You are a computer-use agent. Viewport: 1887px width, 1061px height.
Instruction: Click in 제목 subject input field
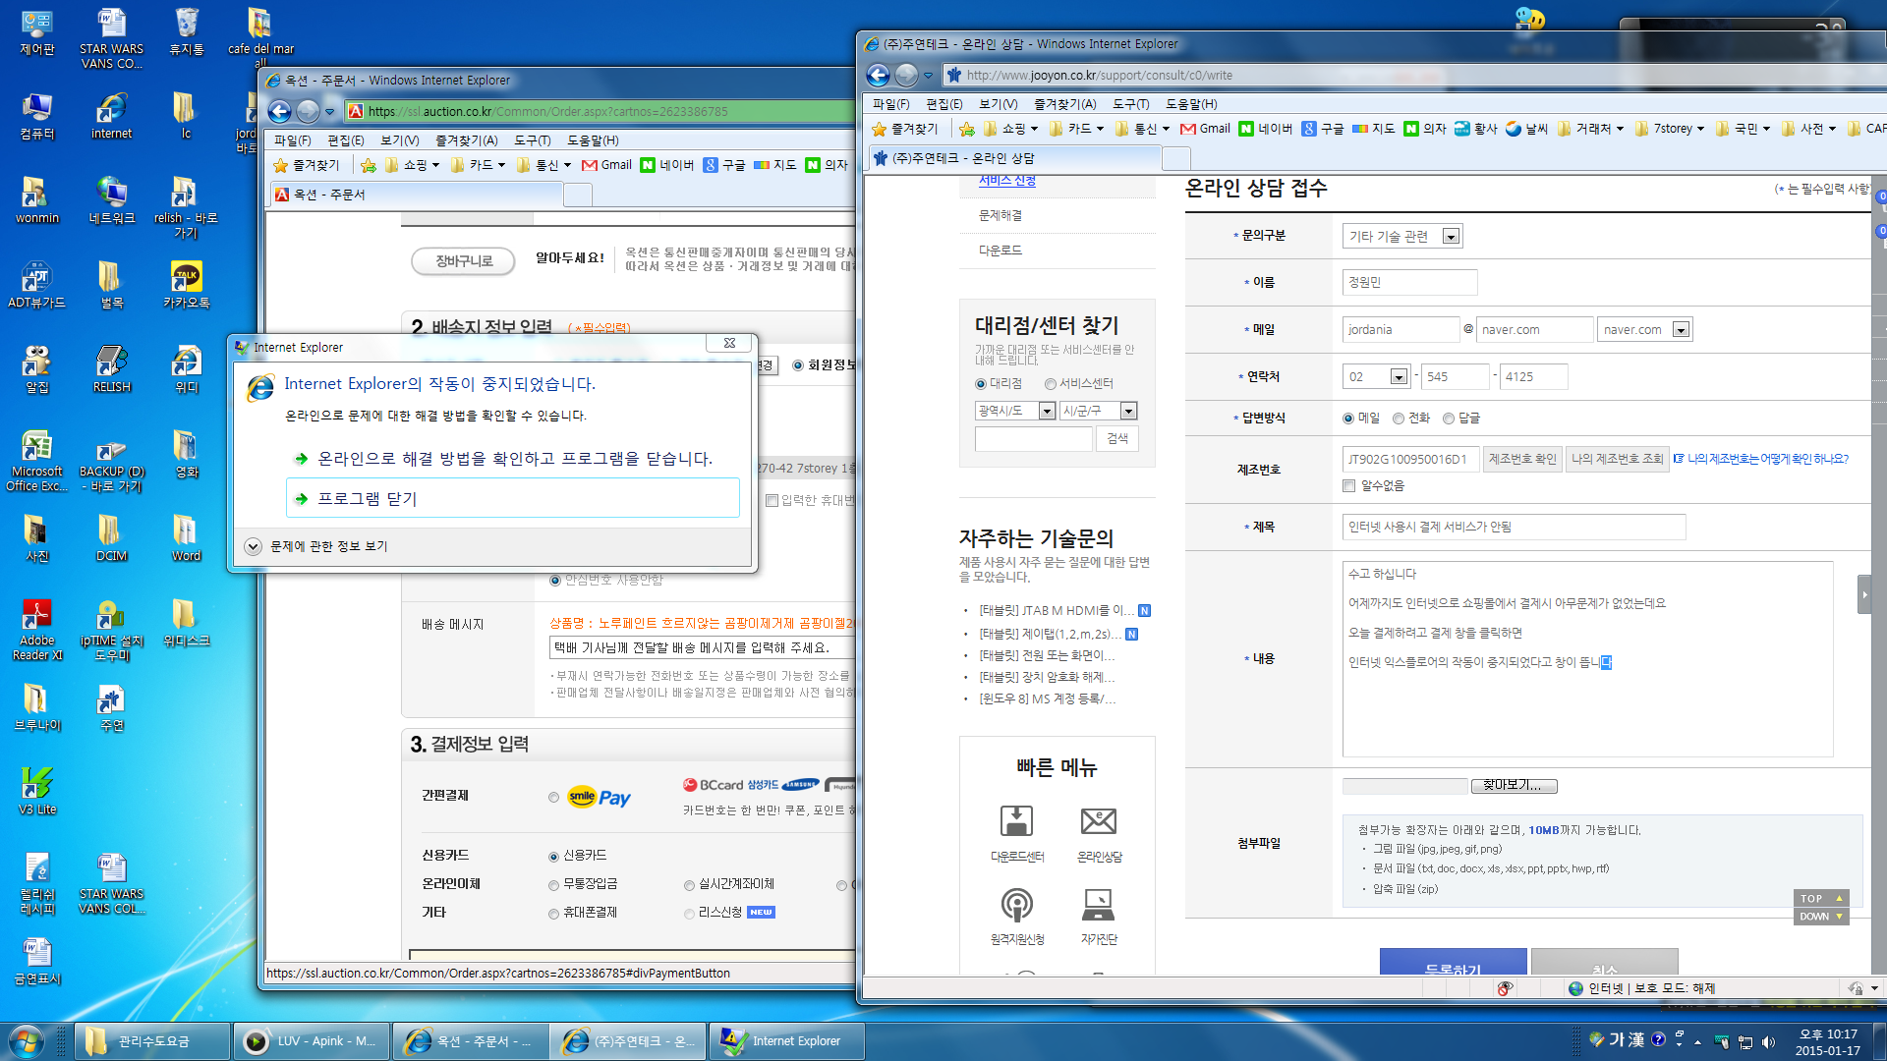(1514, 528)
